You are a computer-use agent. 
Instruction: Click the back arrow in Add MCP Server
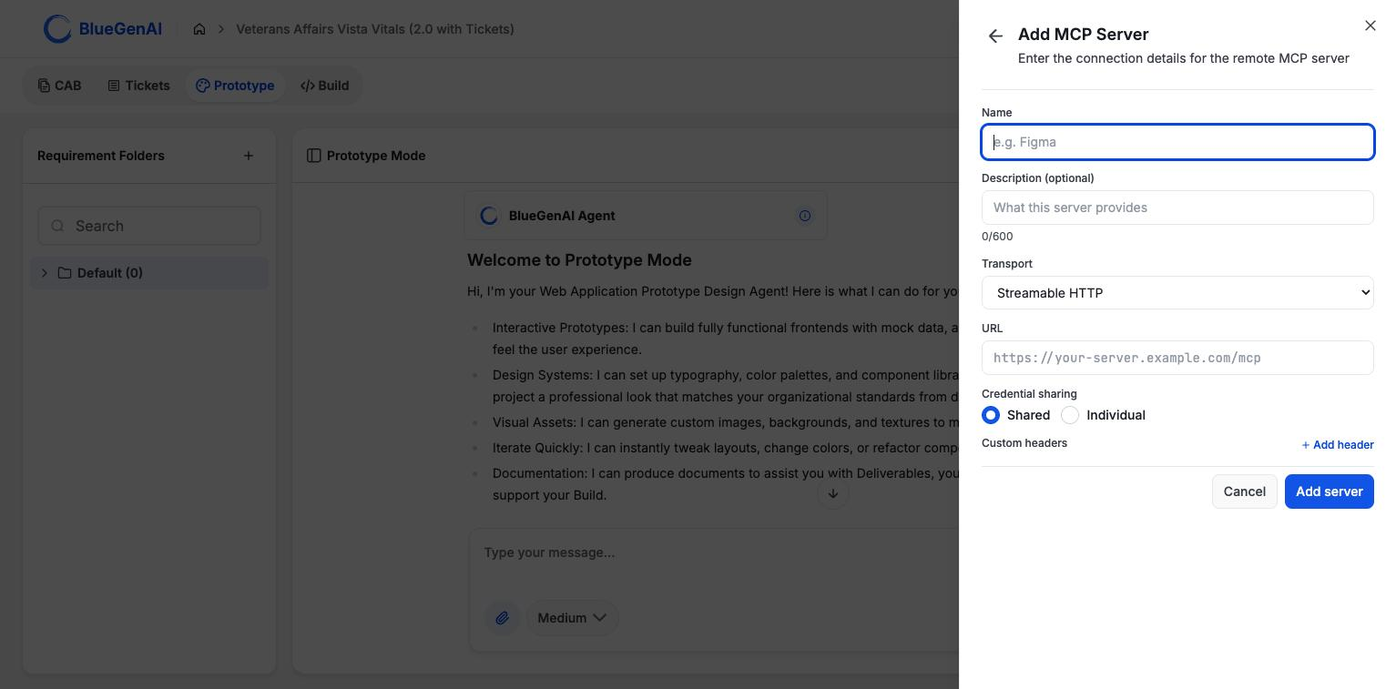(995, 36)
